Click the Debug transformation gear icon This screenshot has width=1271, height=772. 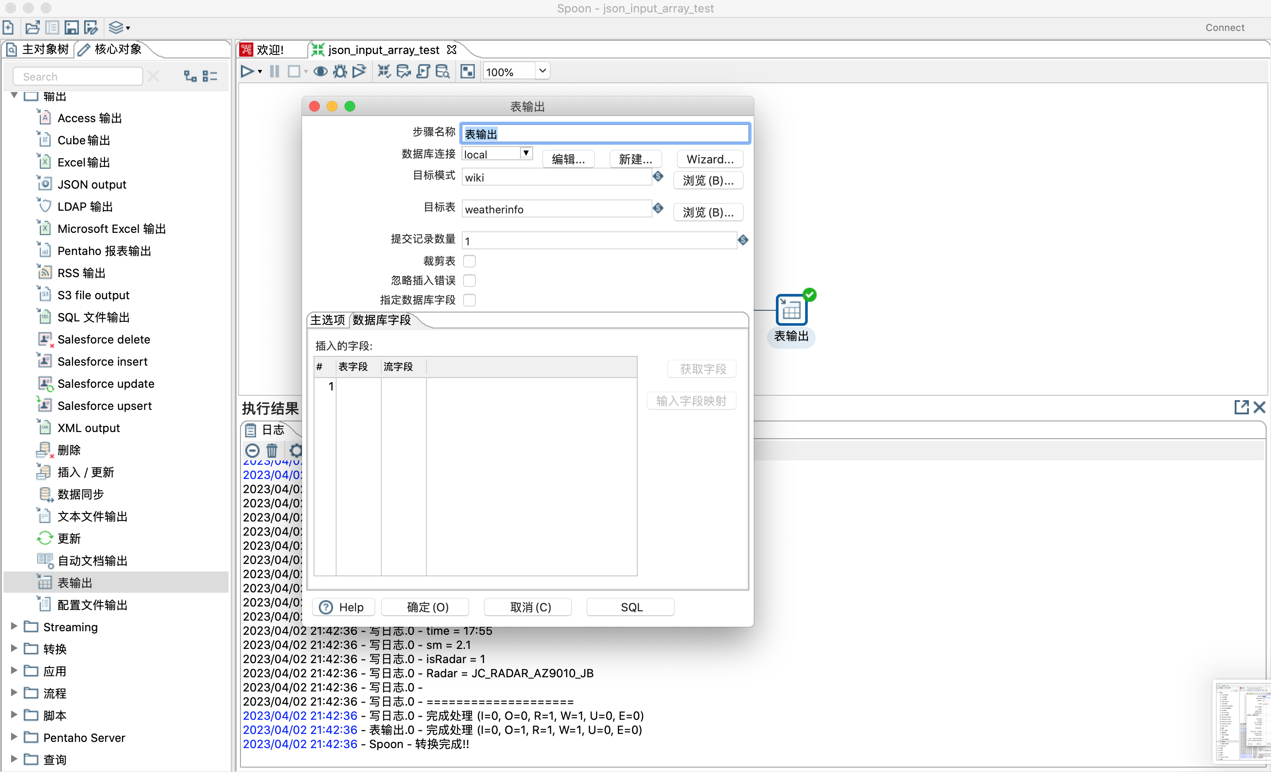340,72
